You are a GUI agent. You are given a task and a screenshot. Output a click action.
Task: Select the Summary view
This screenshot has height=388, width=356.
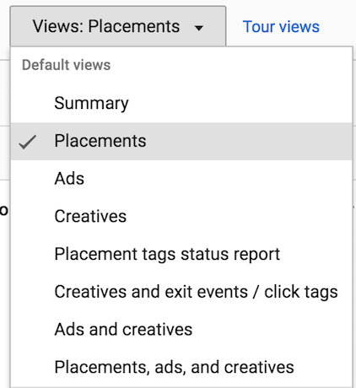tap(181, 104)
